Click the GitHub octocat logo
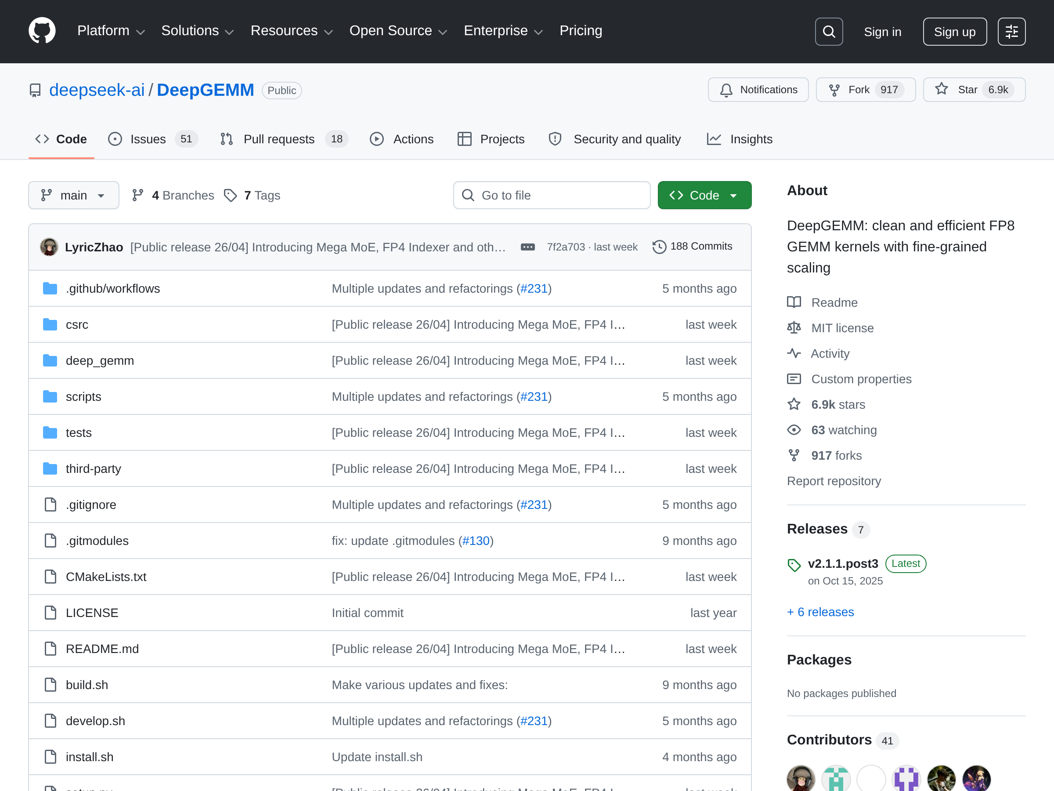Screen dimensions: 1054x791 tap(42, 31)
